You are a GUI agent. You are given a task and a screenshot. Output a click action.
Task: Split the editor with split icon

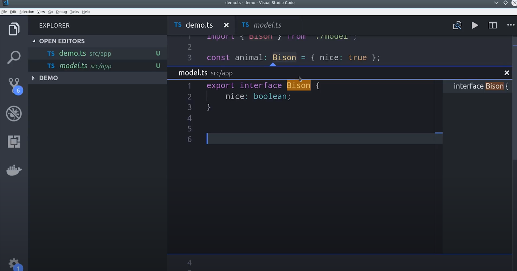492,25
